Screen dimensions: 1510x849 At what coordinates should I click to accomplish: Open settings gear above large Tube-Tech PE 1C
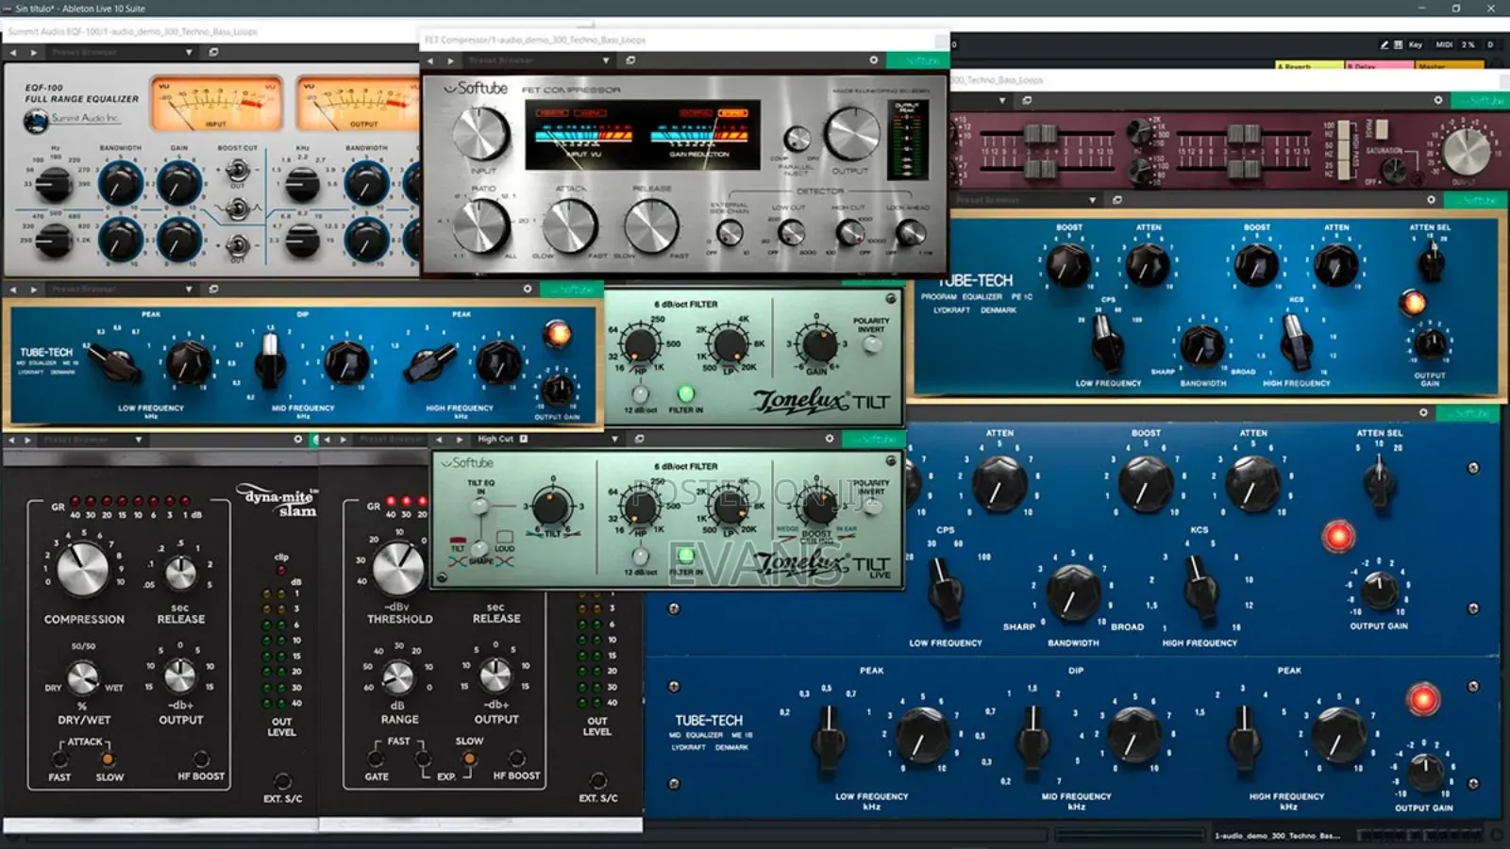pos(1424,412)
